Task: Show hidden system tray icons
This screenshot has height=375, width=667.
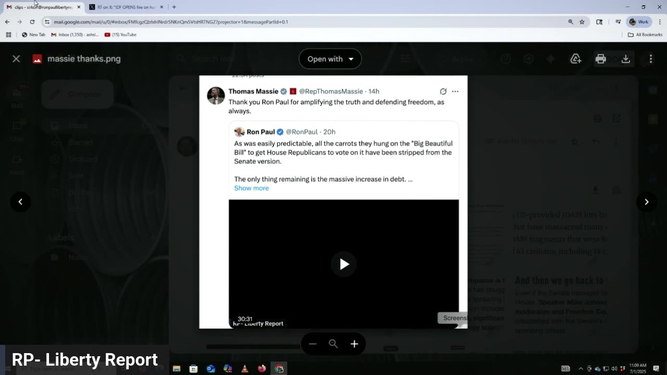Action: (581, 369)
